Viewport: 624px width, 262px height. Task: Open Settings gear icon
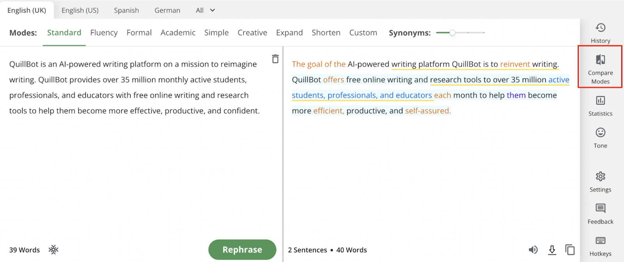pos(600,177)
